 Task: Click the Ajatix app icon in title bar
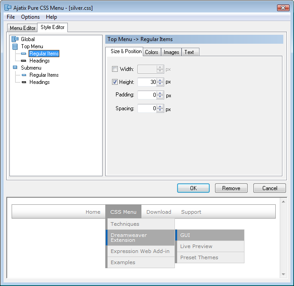coord(8,8)
